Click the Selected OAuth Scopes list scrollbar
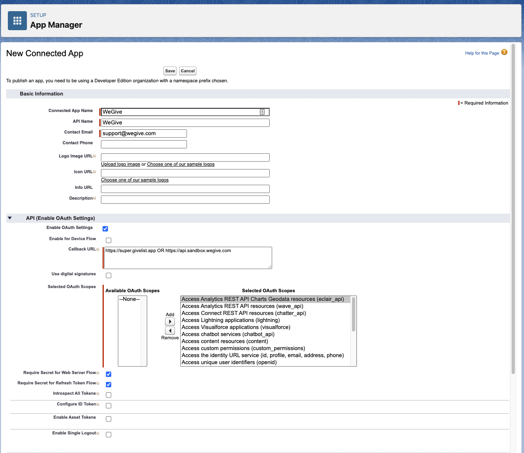 click(x=354, y=314)
